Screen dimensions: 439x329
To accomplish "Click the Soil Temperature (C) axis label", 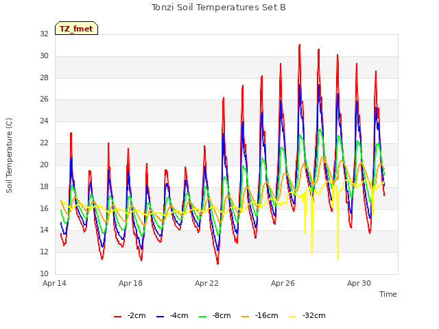I will pos(9,156).
